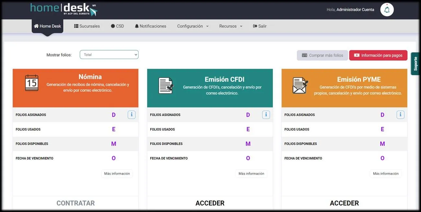Open the Soporte side tab

pyautogui.click(x=415, y=64)
